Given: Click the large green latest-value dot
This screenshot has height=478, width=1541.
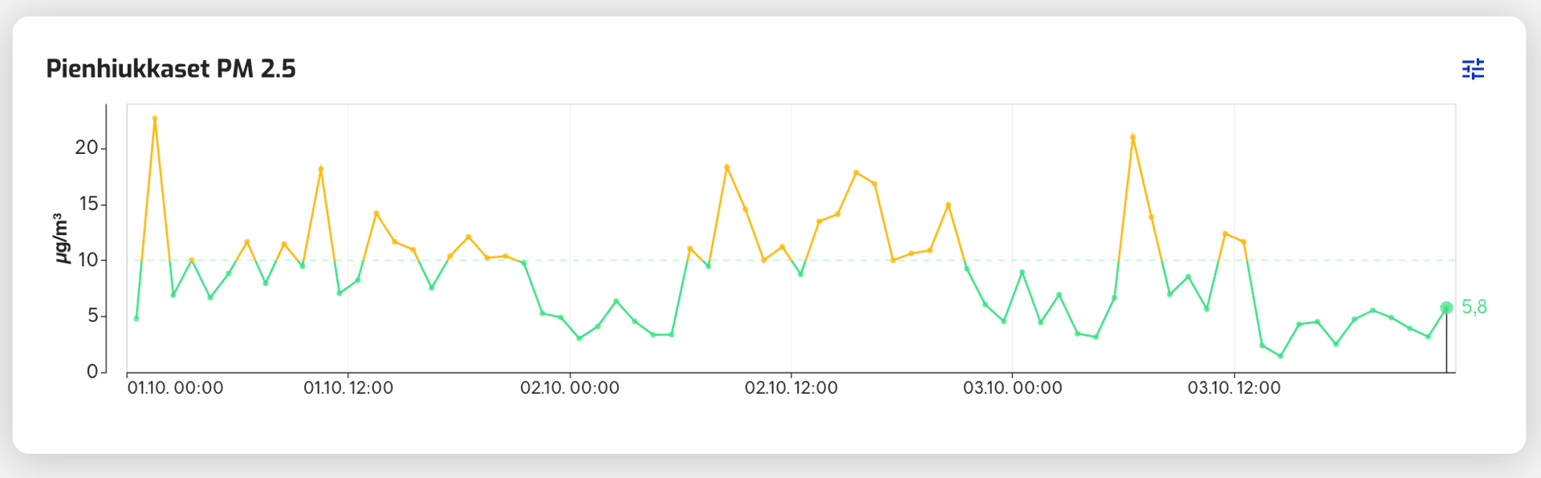Looking at the screenshot, I should click(1446, 308).
